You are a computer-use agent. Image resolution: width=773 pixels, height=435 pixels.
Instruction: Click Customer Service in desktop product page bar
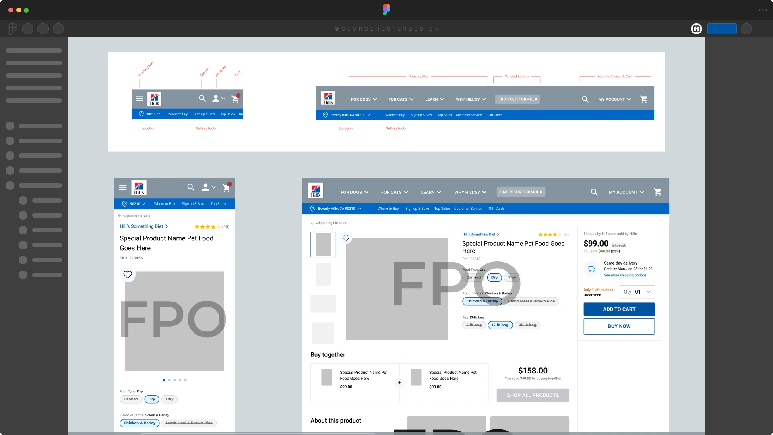point(468,209)
